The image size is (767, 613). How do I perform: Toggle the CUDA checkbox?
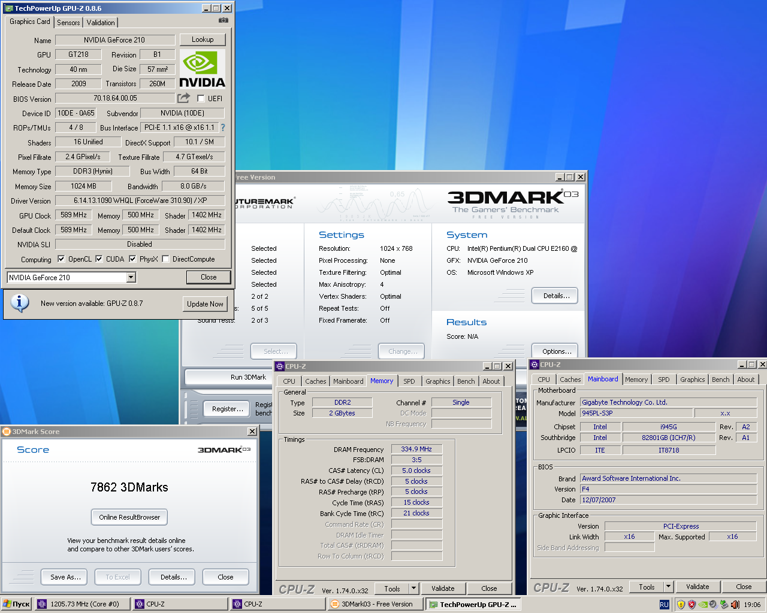pos(99,259)
